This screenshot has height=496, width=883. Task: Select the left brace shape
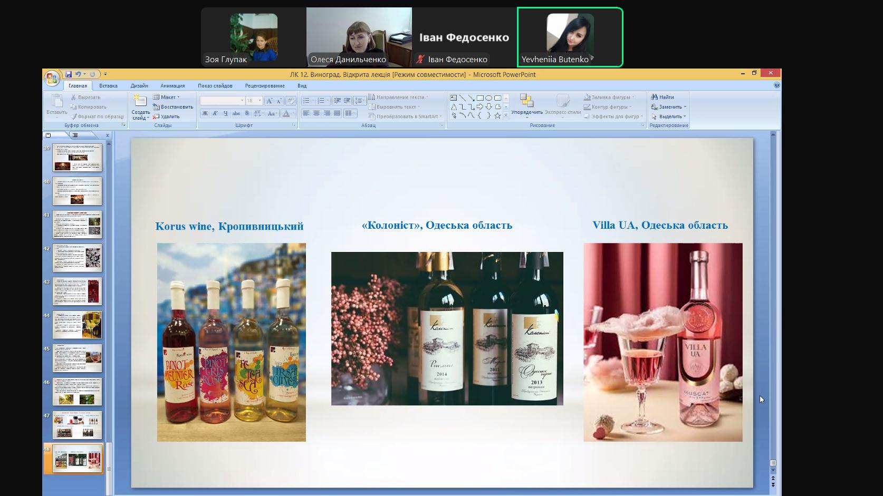click(480, 115)
